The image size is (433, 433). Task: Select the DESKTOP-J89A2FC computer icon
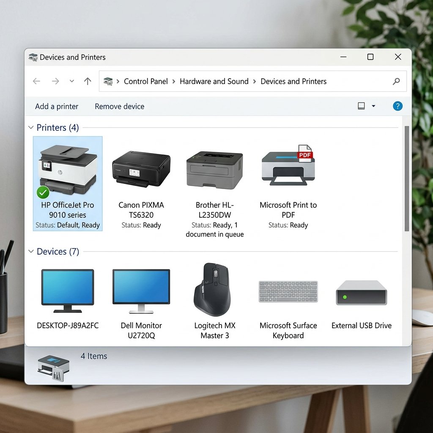click(68, 291)
